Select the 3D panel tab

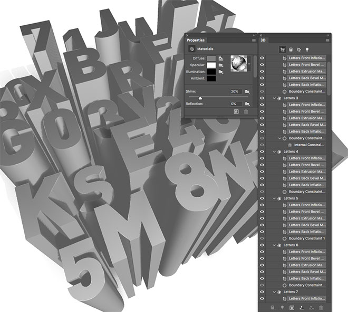263,40
